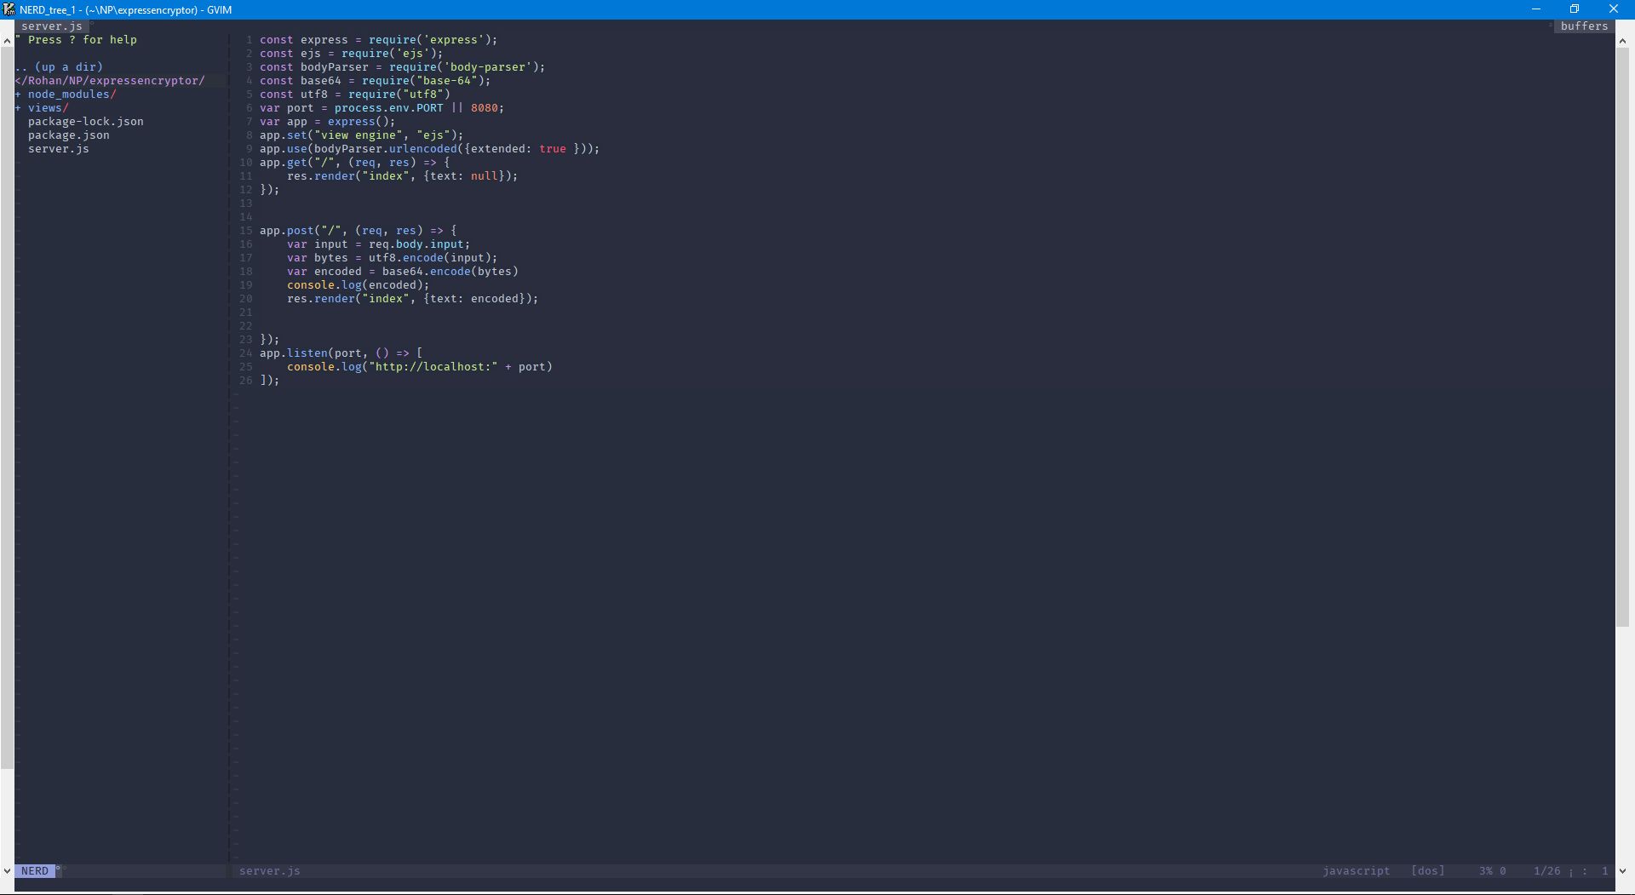Select package.json in the file tree
Screen dimensions: 1635x895
tap(69, 135)
